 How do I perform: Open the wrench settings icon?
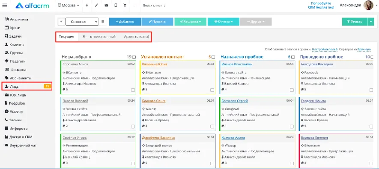(x=96, y=5)
